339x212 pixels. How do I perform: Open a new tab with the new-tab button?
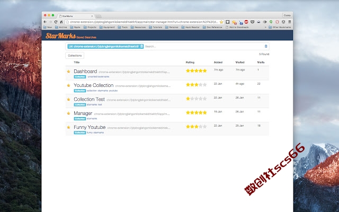point(98,16)
